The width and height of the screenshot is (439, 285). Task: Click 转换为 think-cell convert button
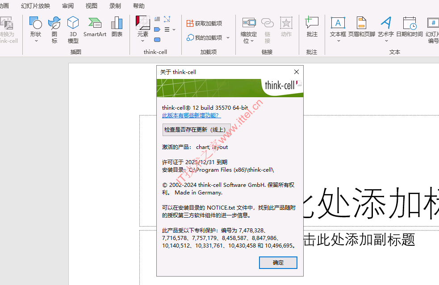click(x=8, y=29)
